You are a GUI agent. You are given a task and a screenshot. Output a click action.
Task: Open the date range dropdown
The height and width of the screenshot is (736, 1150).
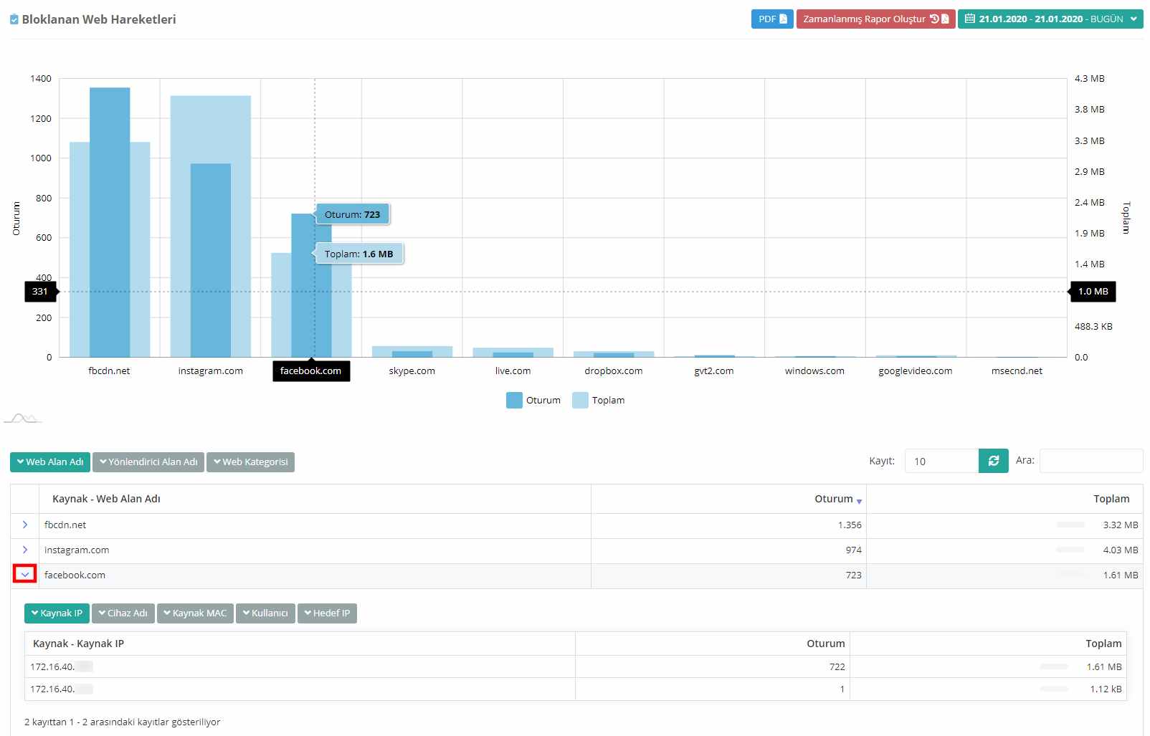click(1050, 19)
